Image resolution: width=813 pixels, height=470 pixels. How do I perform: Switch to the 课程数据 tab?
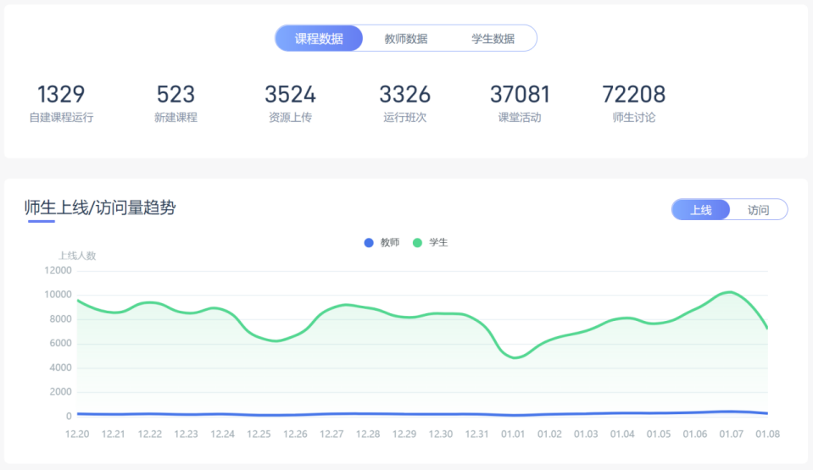click(319, 38)
